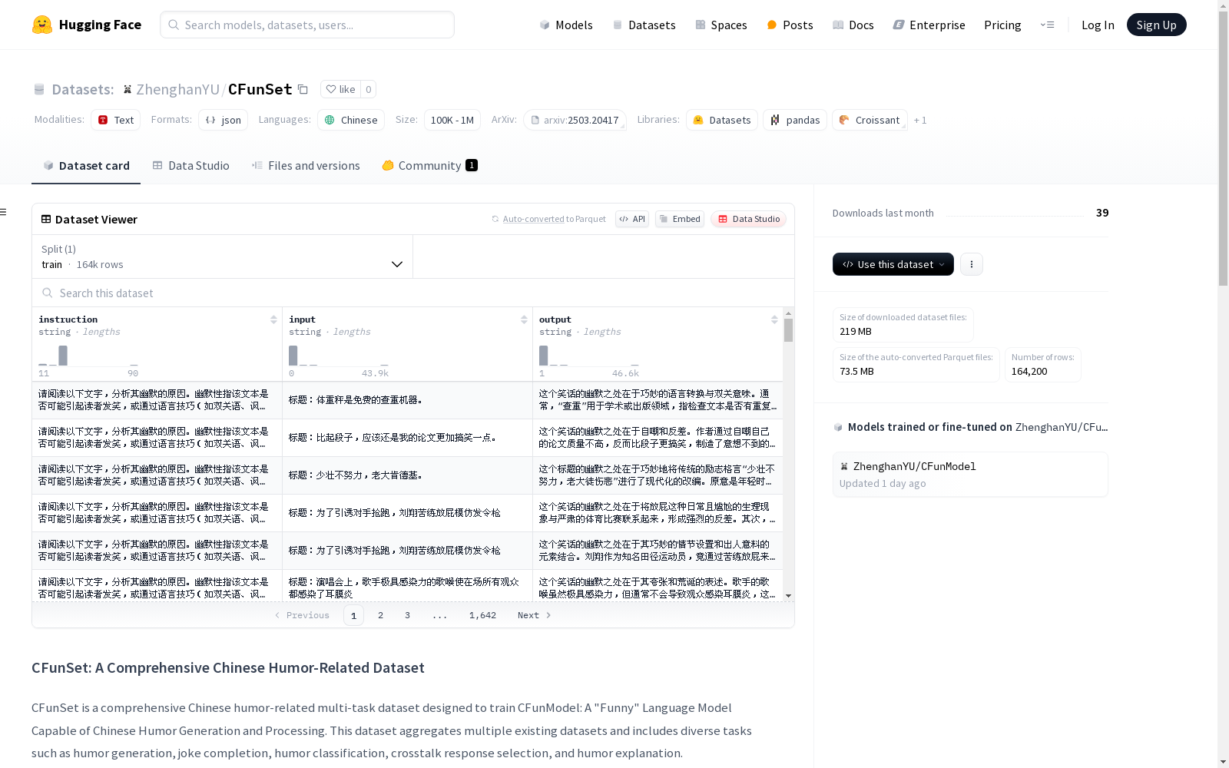
Task: Click the Croissant library tag
Action: pyautogui.click(x=870, y=120)
